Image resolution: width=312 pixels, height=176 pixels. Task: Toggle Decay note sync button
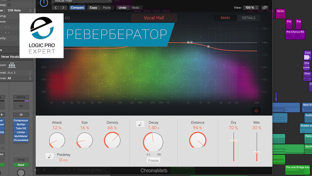(x=140, y=124)
